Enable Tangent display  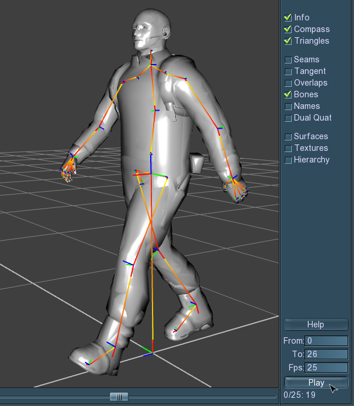(x=288, y=72)
